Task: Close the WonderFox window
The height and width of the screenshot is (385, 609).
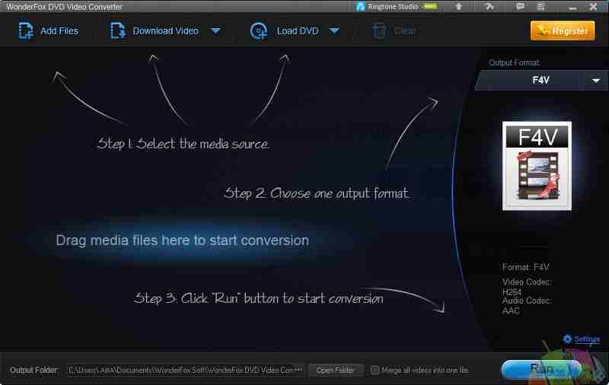Action: click(x=593, y=7)
